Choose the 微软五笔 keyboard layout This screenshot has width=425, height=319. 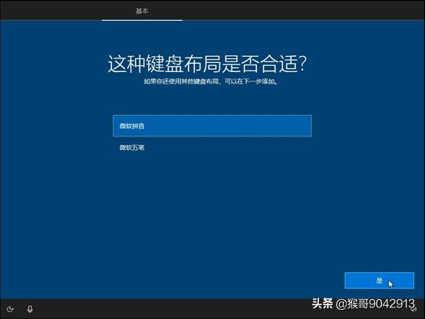212,147
